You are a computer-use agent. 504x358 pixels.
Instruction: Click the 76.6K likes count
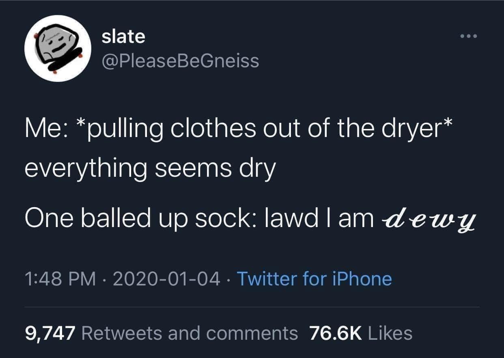coord(335,333)
